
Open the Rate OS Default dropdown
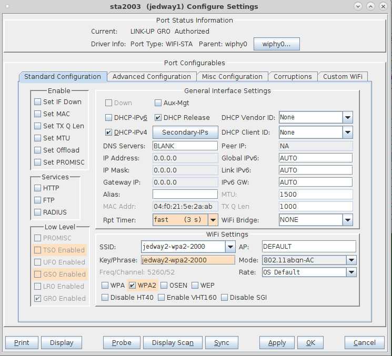pyautogui.click(x=351, y=272)
